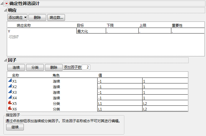Image resolution: width=206 pixels, height=136 pixels.
Task: Click the L1 level of X6
Action: click(x=120, y=109)
